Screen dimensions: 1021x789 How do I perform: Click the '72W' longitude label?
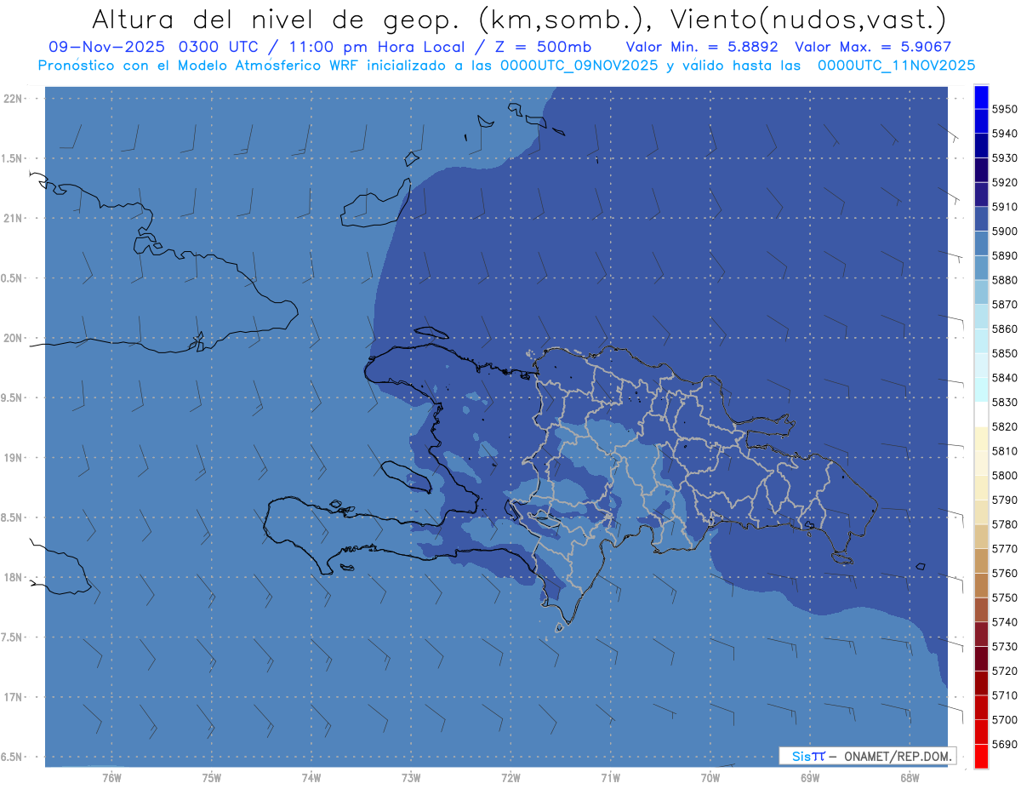coord(510,779)
